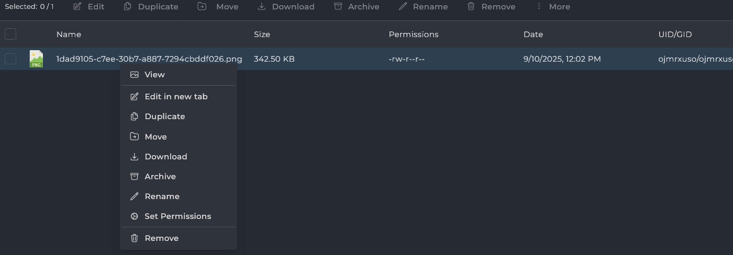Viewport: 733px width, 255px height.
Task: Sort files by the Date column header
Action: (533, 34)
